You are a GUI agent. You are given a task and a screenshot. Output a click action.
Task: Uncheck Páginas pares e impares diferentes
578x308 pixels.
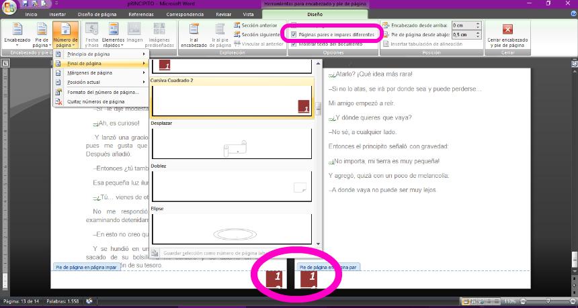pyautogui.click(x=294, y=34)
